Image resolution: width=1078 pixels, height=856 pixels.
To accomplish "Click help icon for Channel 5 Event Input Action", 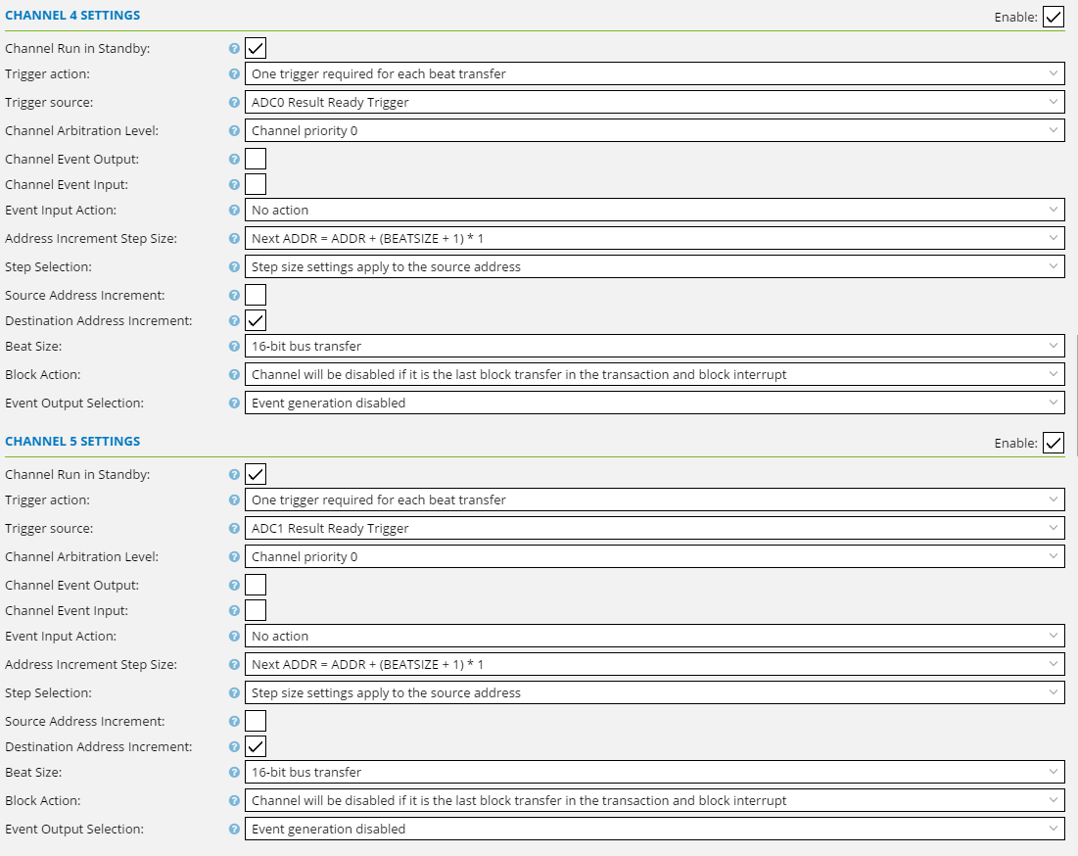I will [234, 636].
